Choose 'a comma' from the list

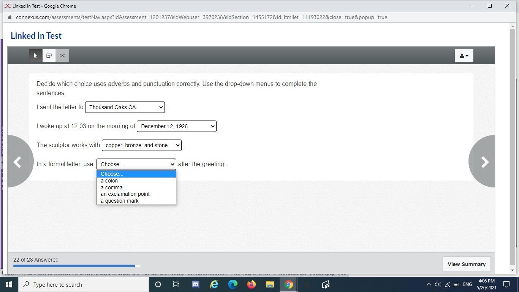click(x=136, y=188)
